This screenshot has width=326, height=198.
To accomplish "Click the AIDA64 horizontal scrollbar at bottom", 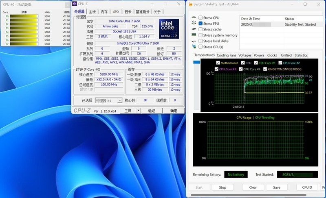I will pos(249,195).
